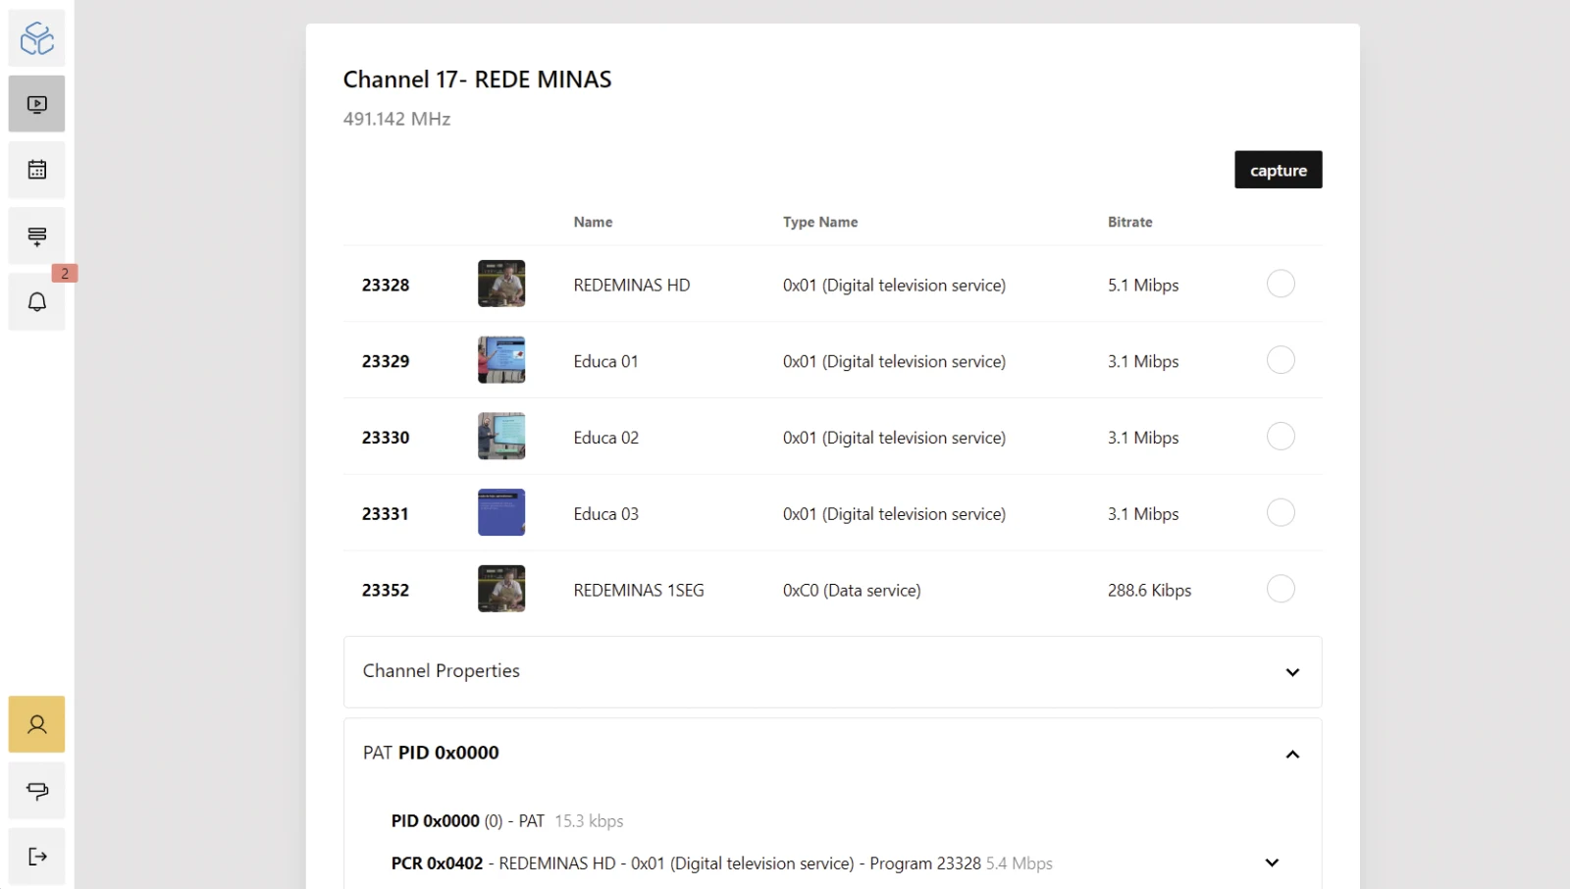Click the Type Name column header
Image resolution: width=1570 pixels, height=889 pixels.
[x=820, y=222]
